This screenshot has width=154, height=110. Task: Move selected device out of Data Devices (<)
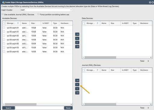[77, 43]
